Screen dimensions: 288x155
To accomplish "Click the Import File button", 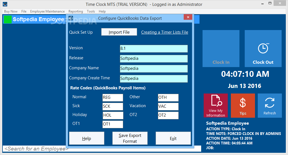I will click(119, 32).
